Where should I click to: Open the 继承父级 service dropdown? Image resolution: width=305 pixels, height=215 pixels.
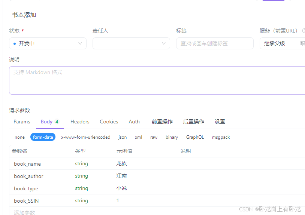(282, 43)
